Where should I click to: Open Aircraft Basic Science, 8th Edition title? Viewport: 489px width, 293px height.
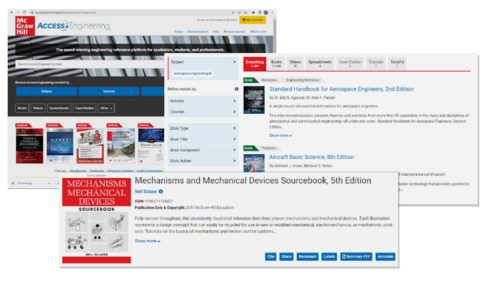tap(312, 157)
